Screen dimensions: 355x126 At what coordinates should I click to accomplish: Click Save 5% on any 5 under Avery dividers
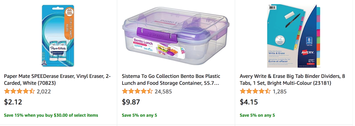pyautogui.click(x=257, y=115)
